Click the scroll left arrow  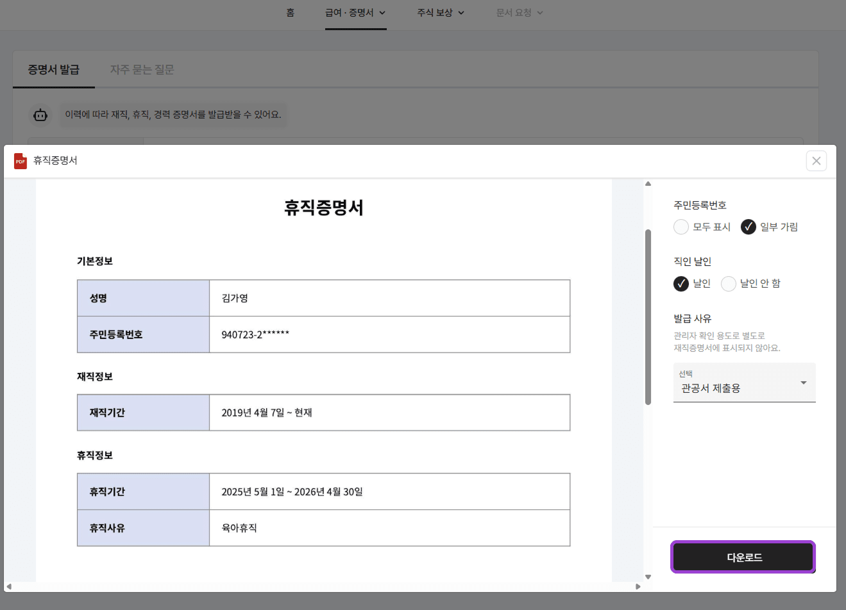click(x=9, y=586)
